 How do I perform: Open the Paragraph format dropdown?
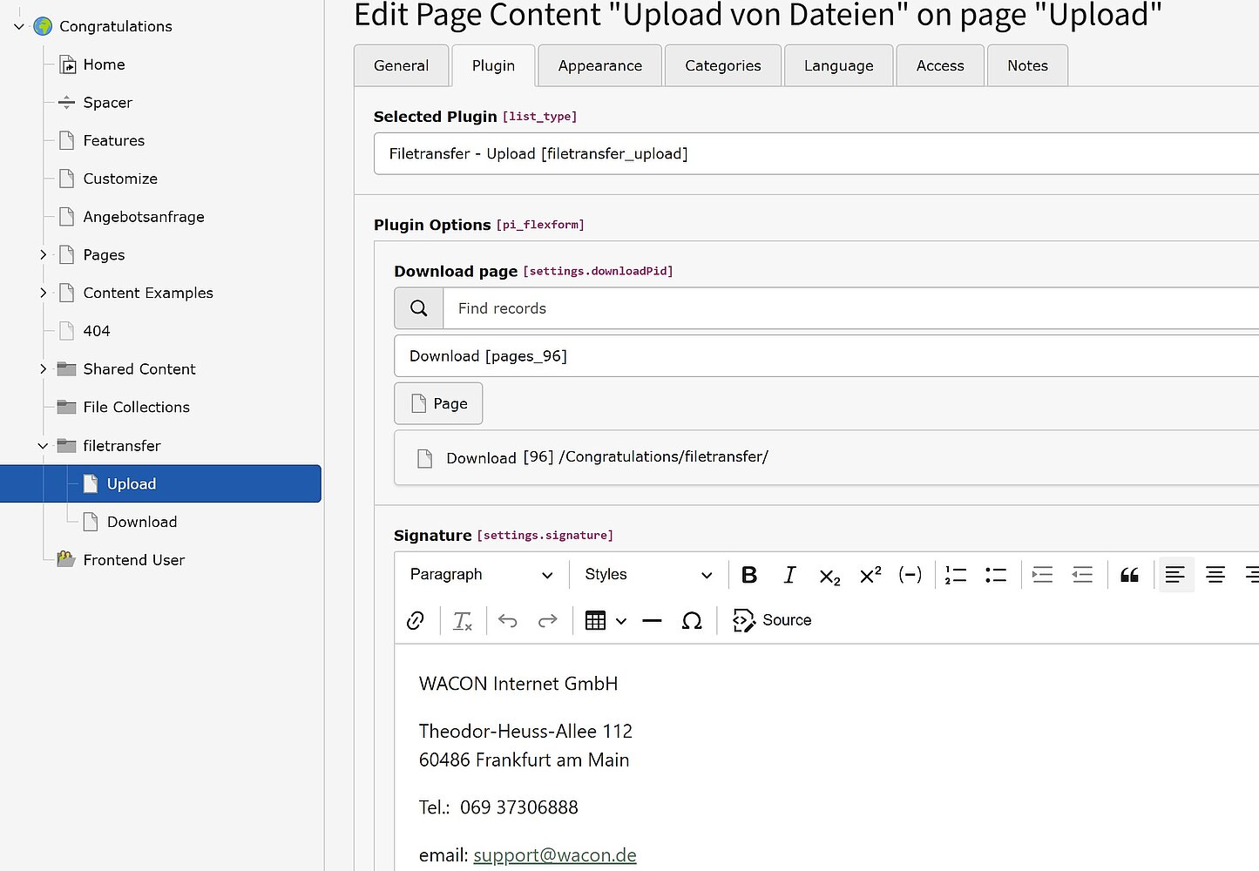481,575
